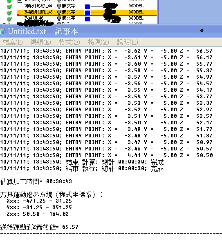This screenshot has height=245, width=222.
Task: Click the entry point line with Z = 52.17
Action: click(x=106, y=123)
